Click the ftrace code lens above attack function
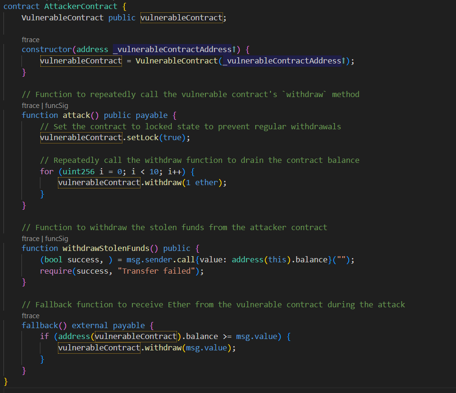Screen dimensions: 456x393 (x=30, y=106)
